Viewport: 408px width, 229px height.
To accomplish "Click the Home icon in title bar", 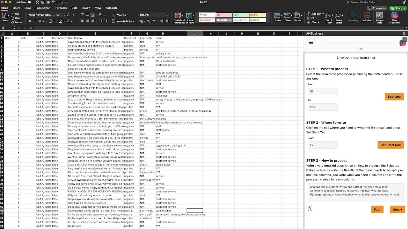I will (38, 2).
